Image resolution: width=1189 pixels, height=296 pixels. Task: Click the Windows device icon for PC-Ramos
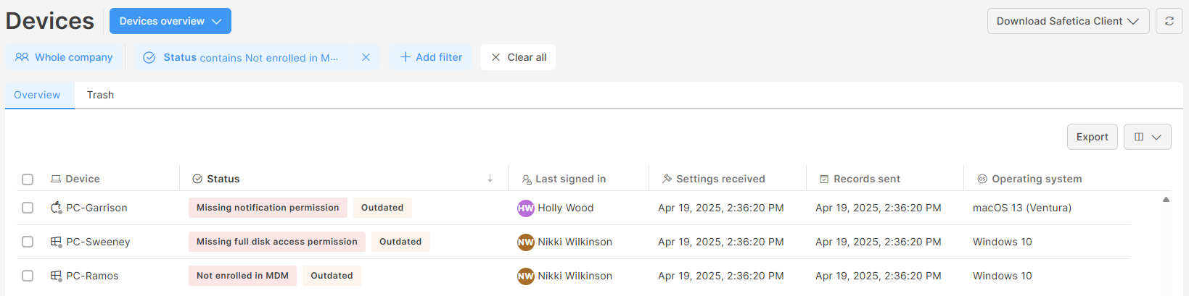(56, 276)
